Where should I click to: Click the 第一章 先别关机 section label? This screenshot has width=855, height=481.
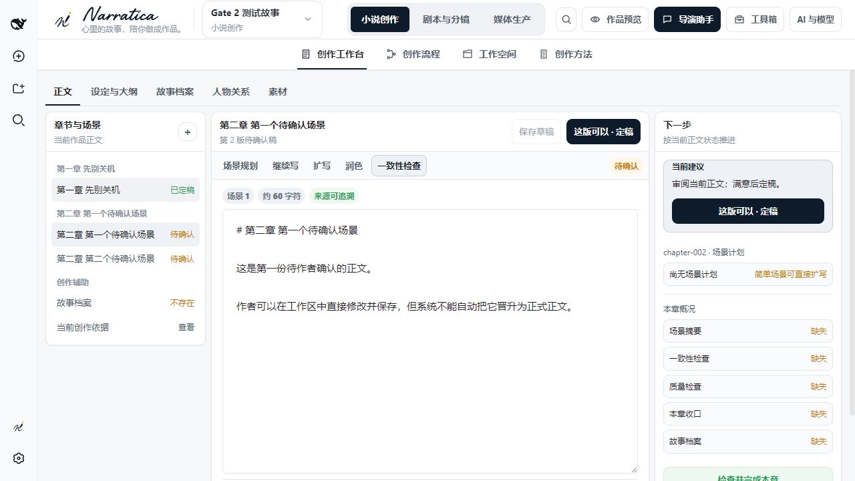[x=86, y=169]
